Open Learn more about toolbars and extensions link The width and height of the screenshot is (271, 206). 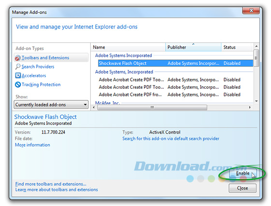click(57, 190)
